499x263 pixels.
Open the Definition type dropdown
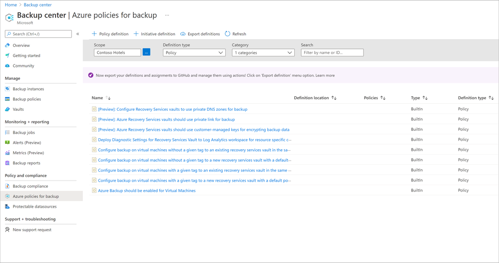pos(194,52)
